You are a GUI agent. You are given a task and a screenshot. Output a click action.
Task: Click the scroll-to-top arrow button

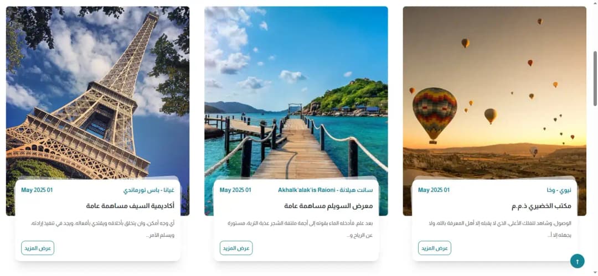click(x=577, y=261)
